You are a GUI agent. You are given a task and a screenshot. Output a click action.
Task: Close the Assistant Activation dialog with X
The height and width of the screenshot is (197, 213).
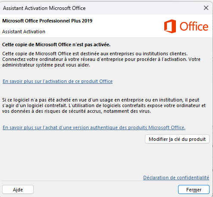[x=206, y=8]
